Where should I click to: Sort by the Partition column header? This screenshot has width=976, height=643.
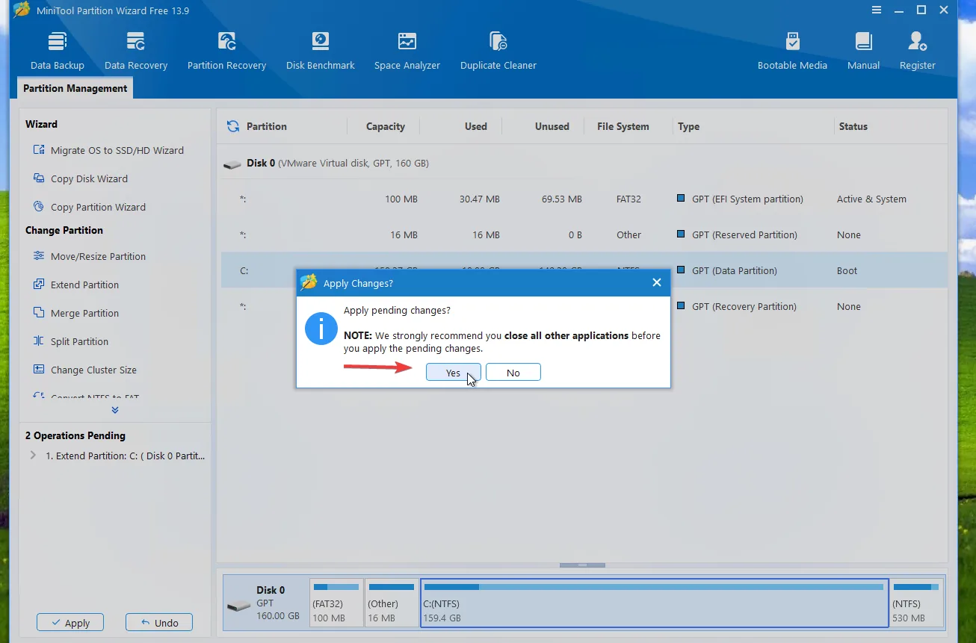point(267,126)
